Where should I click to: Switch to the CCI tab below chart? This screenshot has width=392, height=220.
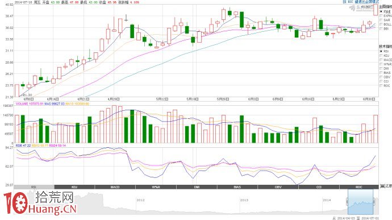pos(319,187)
